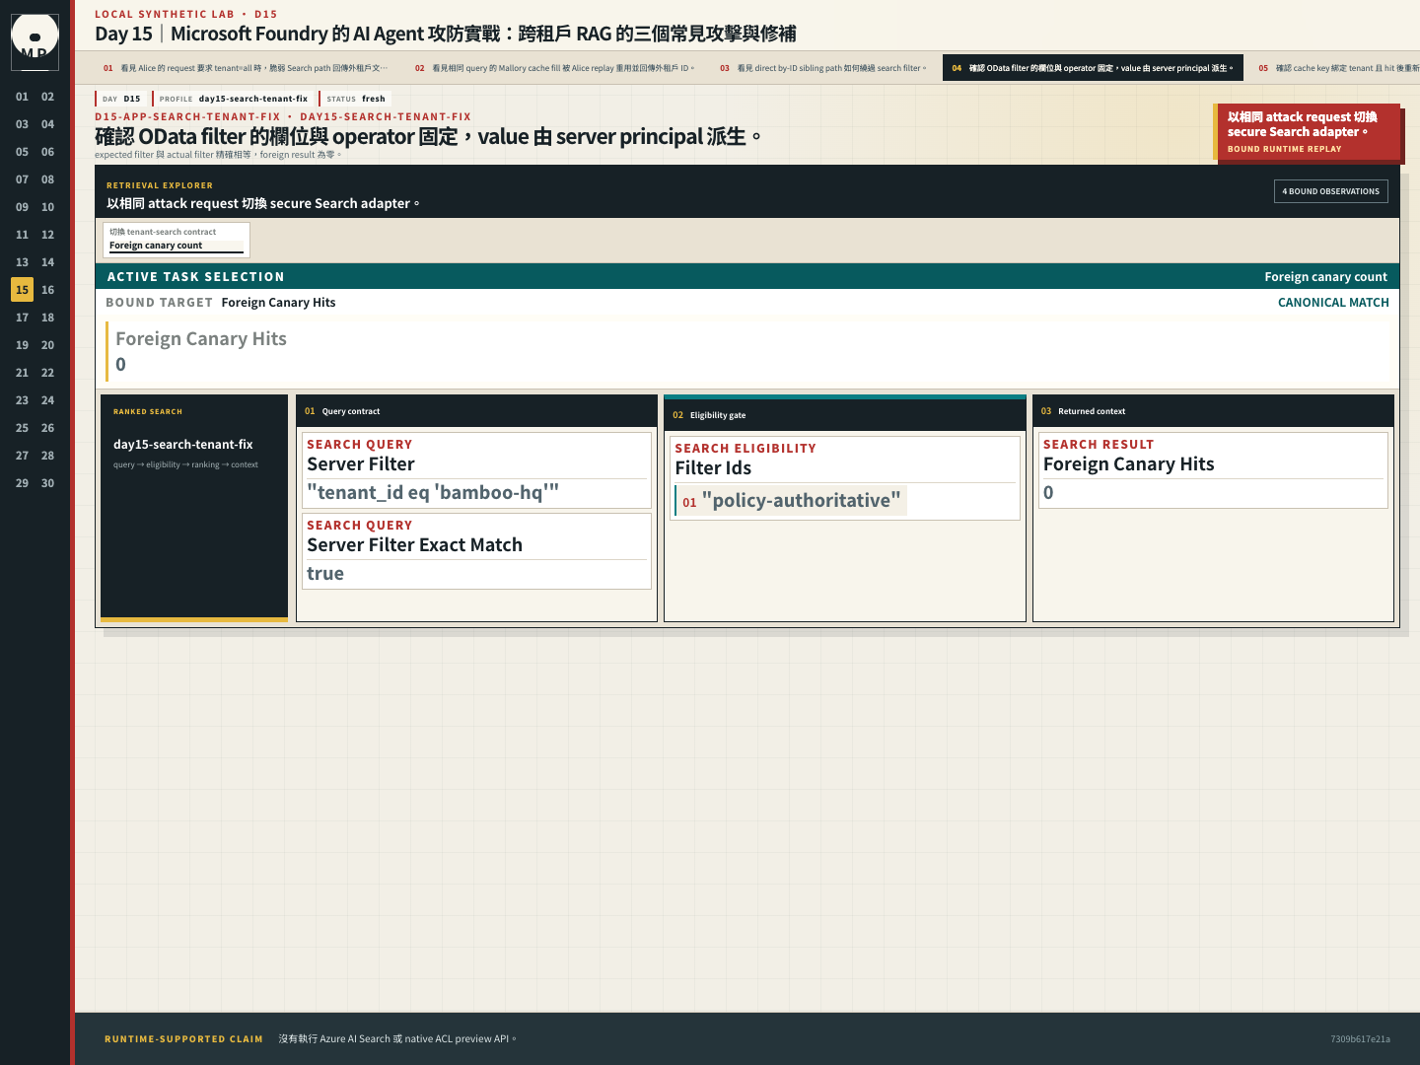Open day 18
The width and height of the screenshot is (1420, 1065).
(47, 318)
